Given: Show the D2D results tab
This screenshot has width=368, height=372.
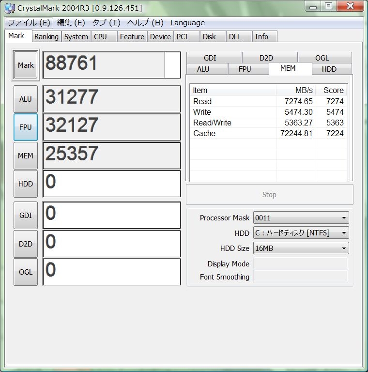Looking at the screenshot, I should [x=270, y=58].
